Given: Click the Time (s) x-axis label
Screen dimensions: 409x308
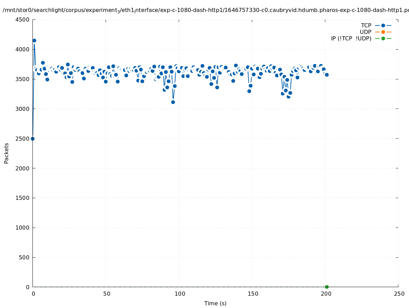Looking at the screenshot, I should click(x=215, y=304).
